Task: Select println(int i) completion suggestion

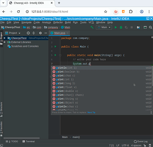Action: 101,68
